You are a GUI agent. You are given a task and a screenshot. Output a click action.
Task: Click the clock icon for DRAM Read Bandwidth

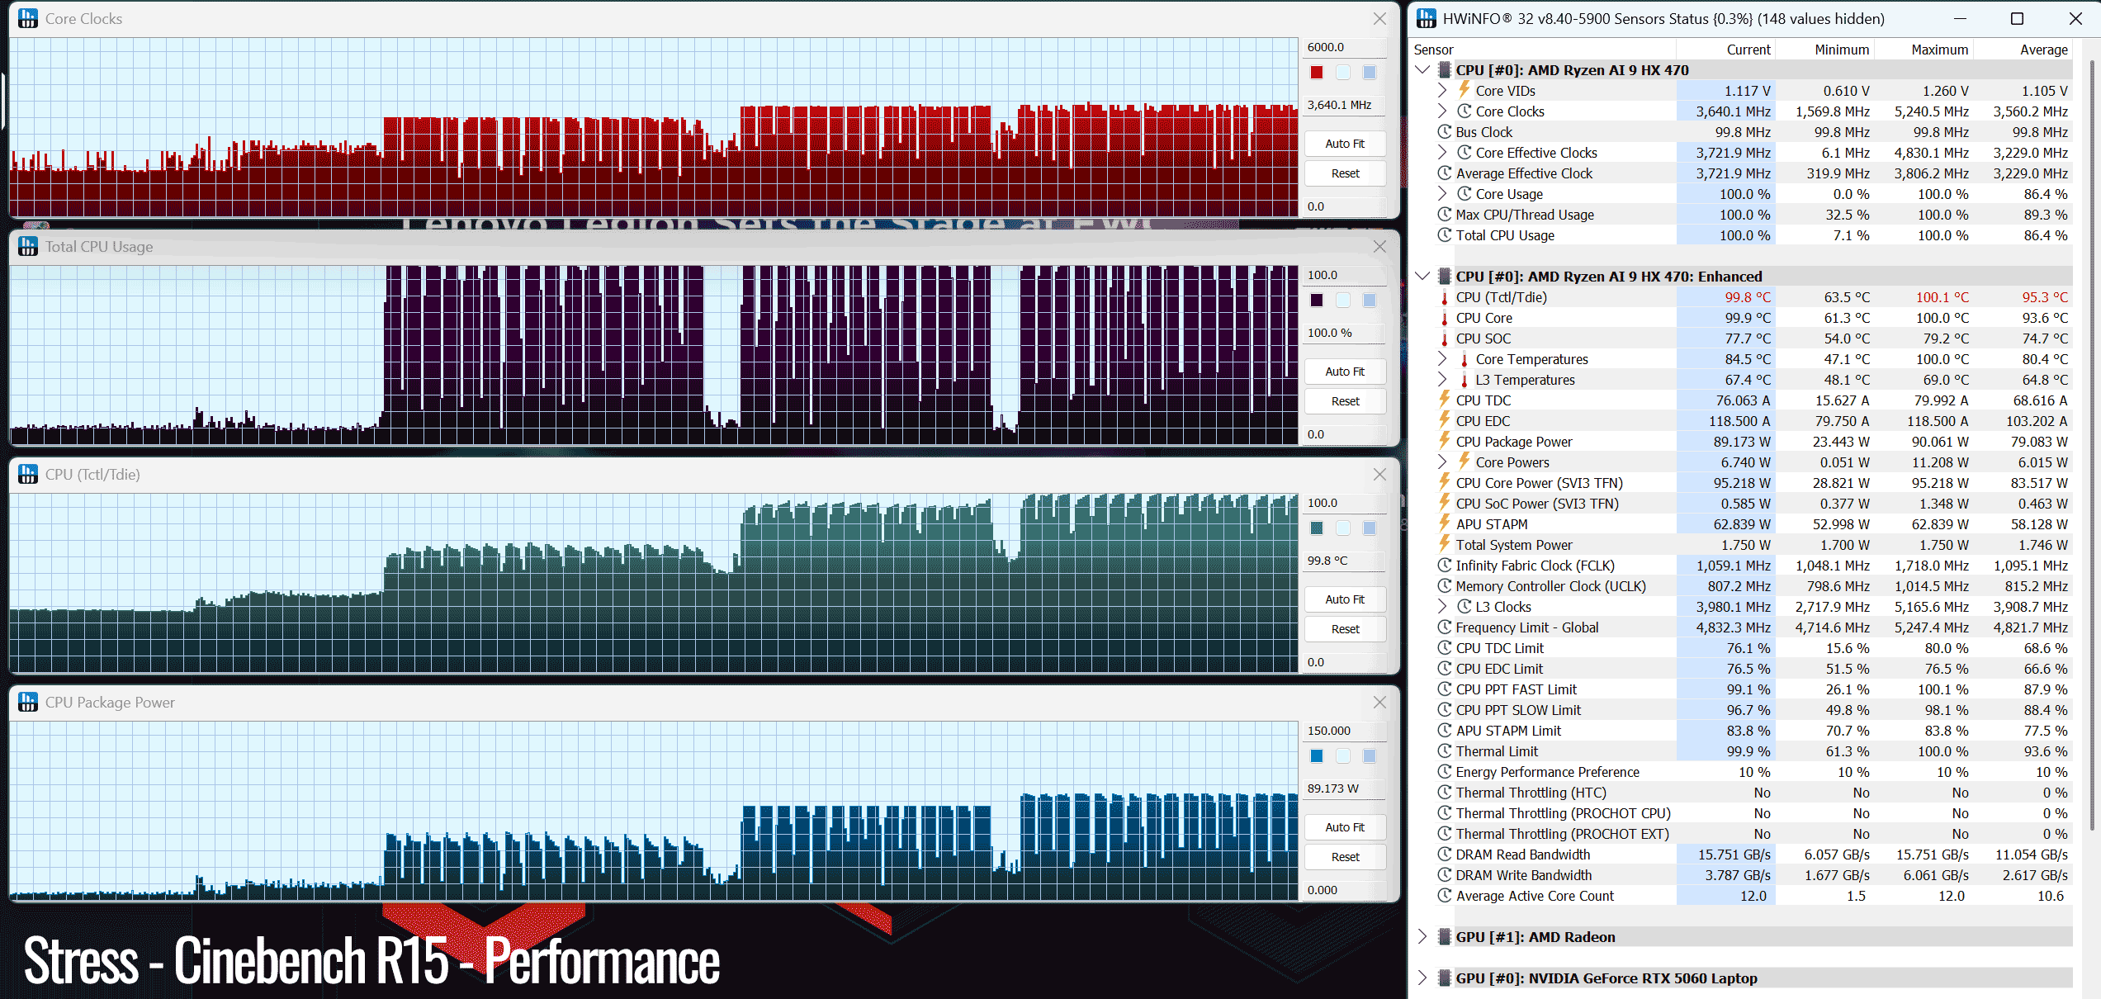tap(1445, 855)
